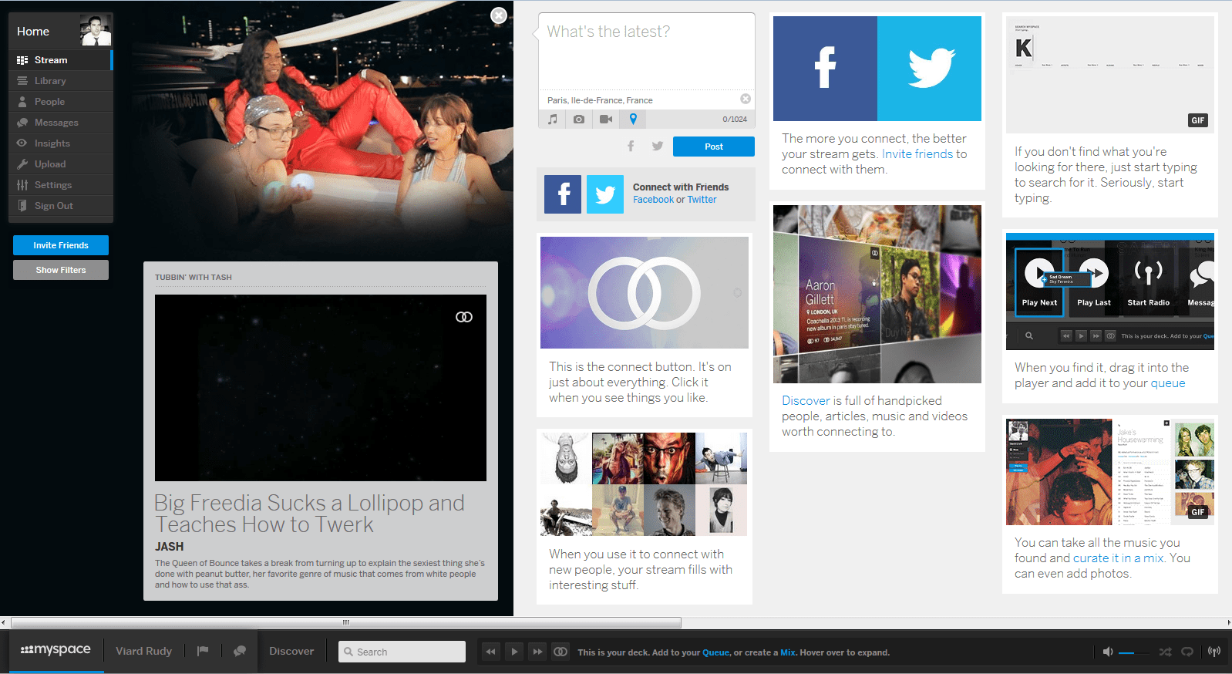Toggle shuffle mode
The height and width of the screenshot is (674, 1232).
(x=1165, y=652)
